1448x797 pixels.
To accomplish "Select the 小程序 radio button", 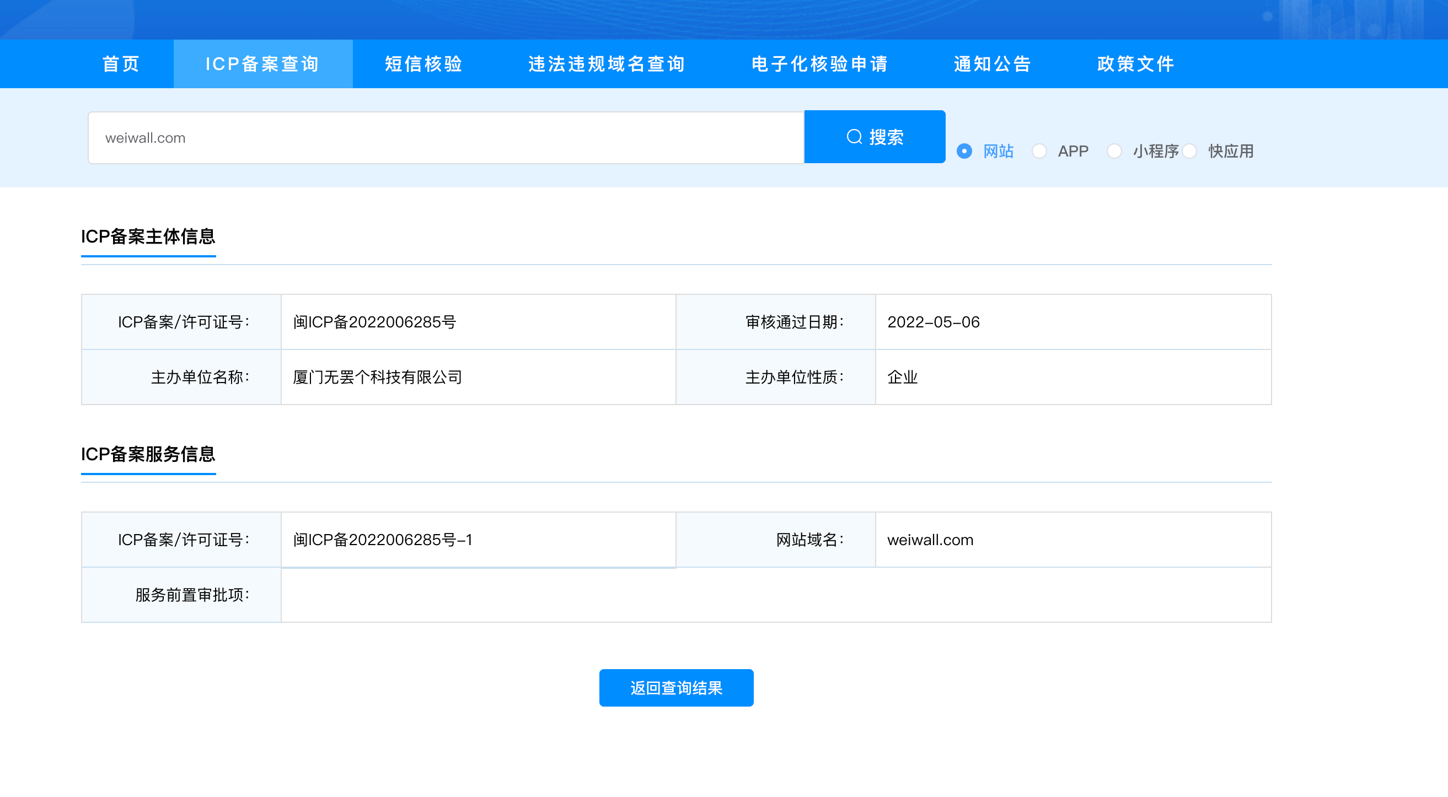I will [x=1113, y=151].
